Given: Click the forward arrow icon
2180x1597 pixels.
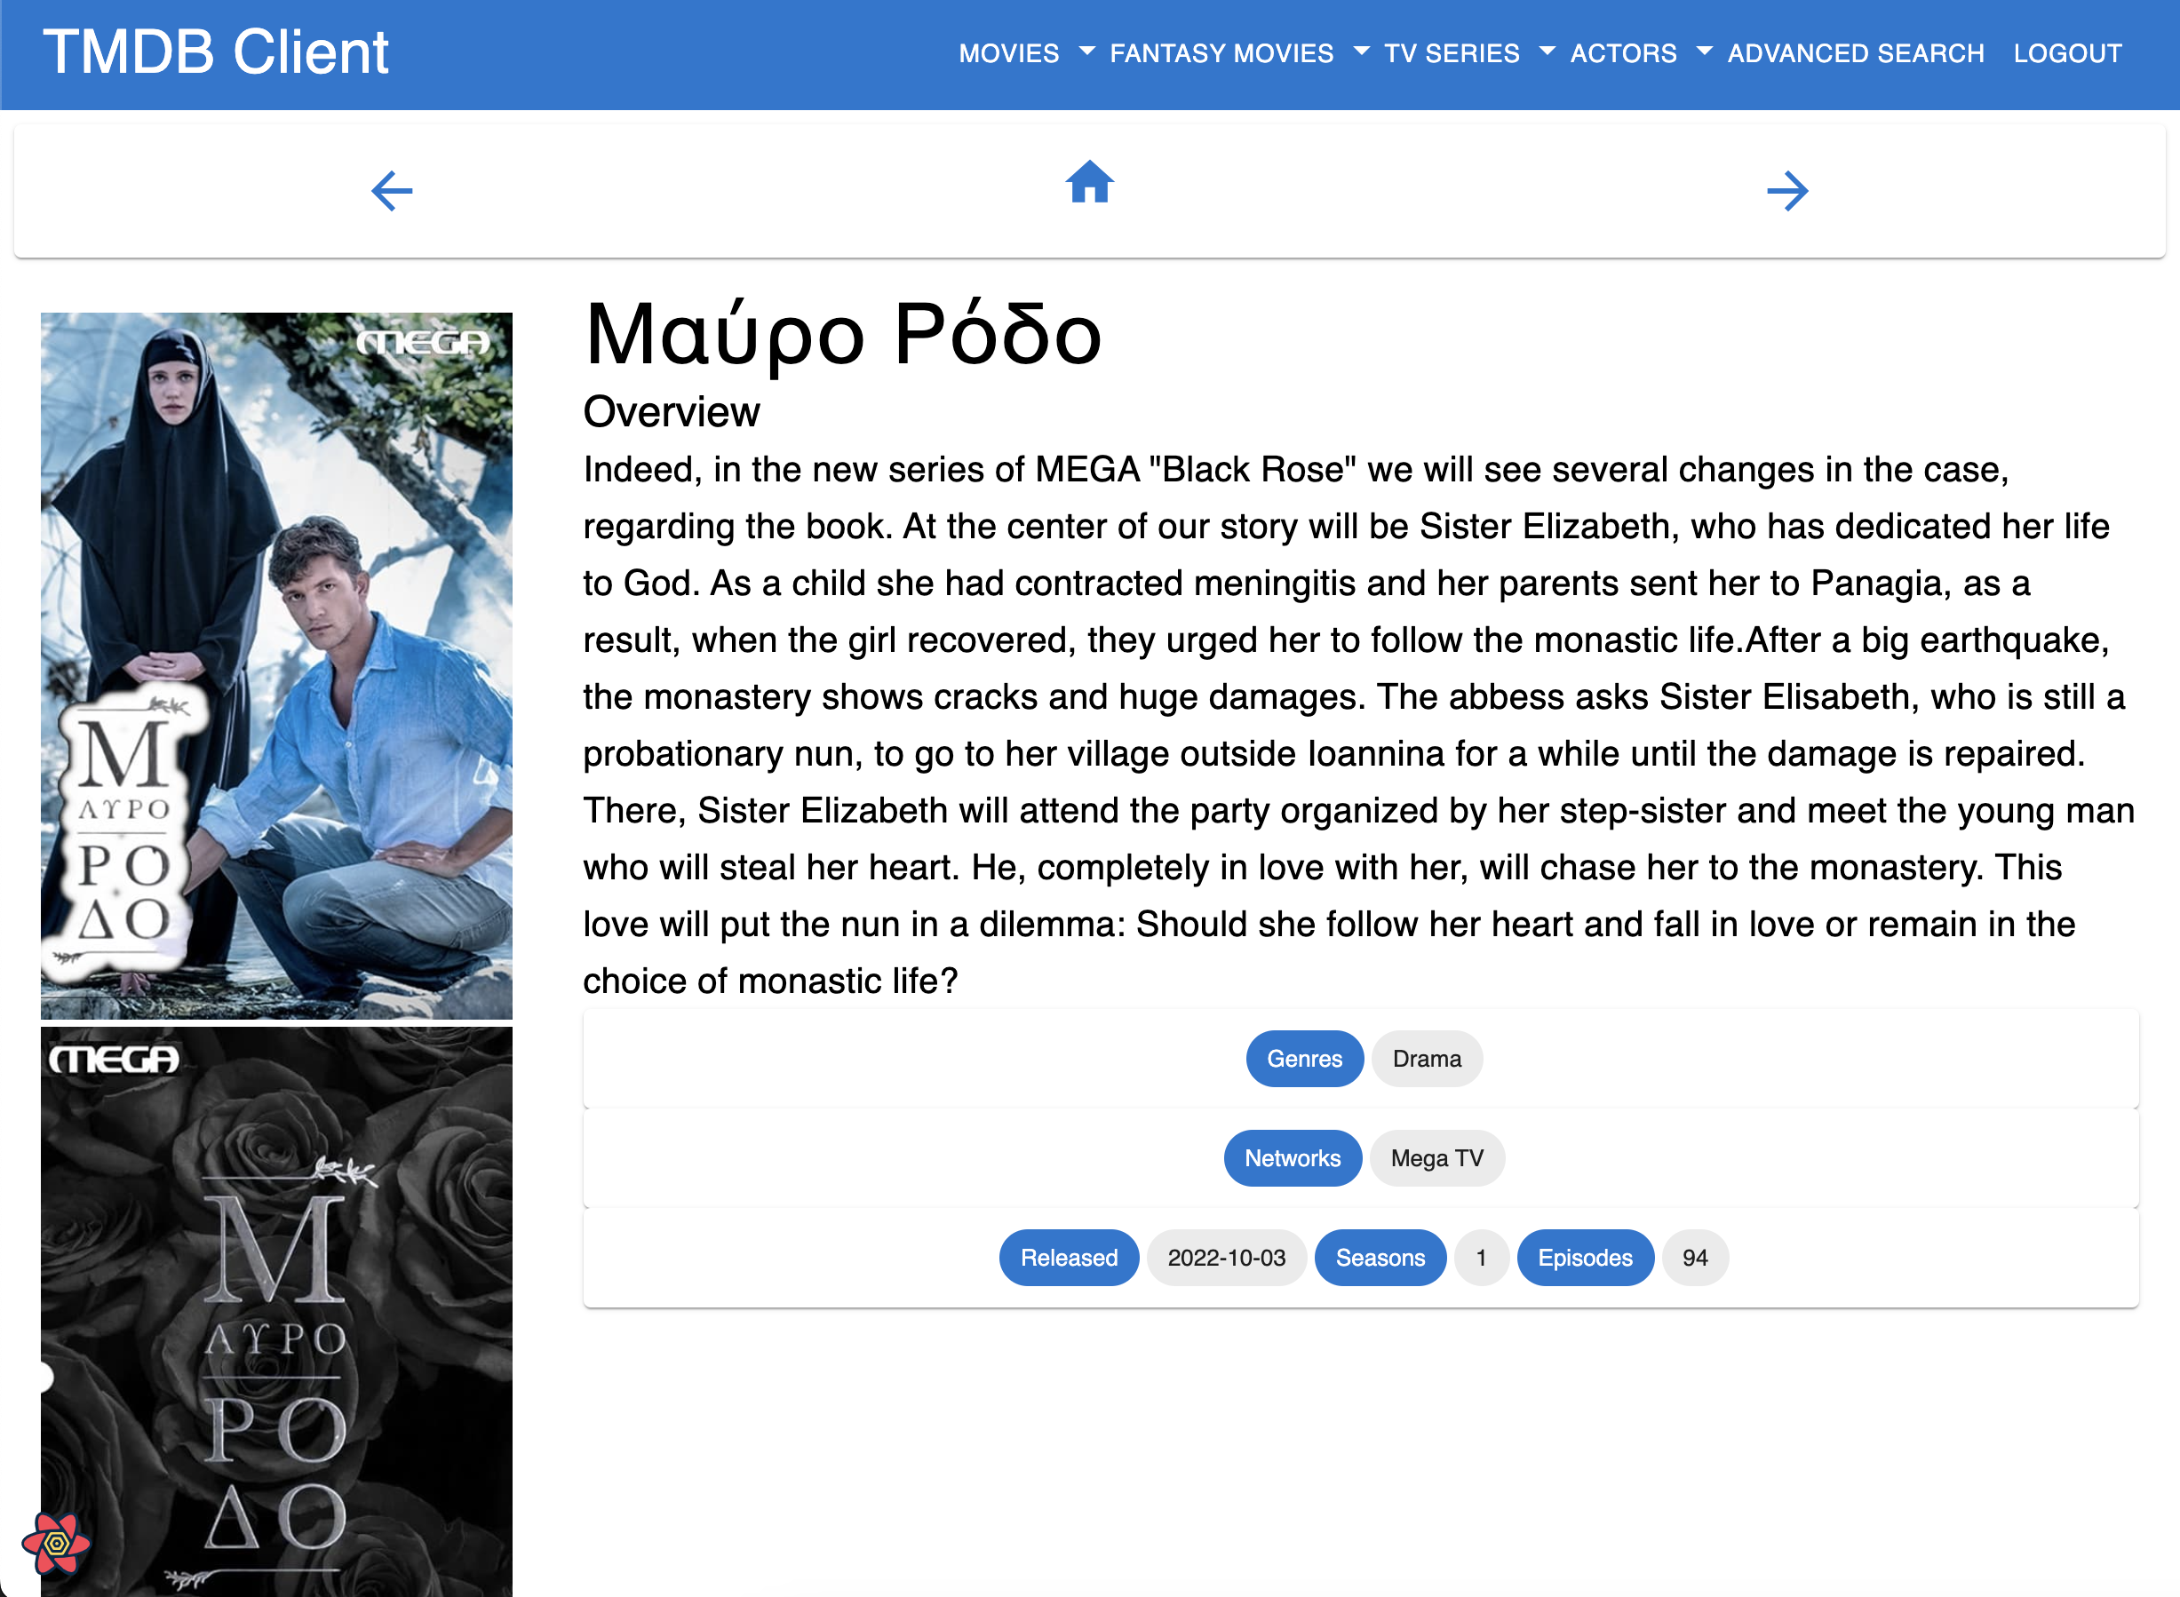Looking at the screenshot, I should 1786,190.
